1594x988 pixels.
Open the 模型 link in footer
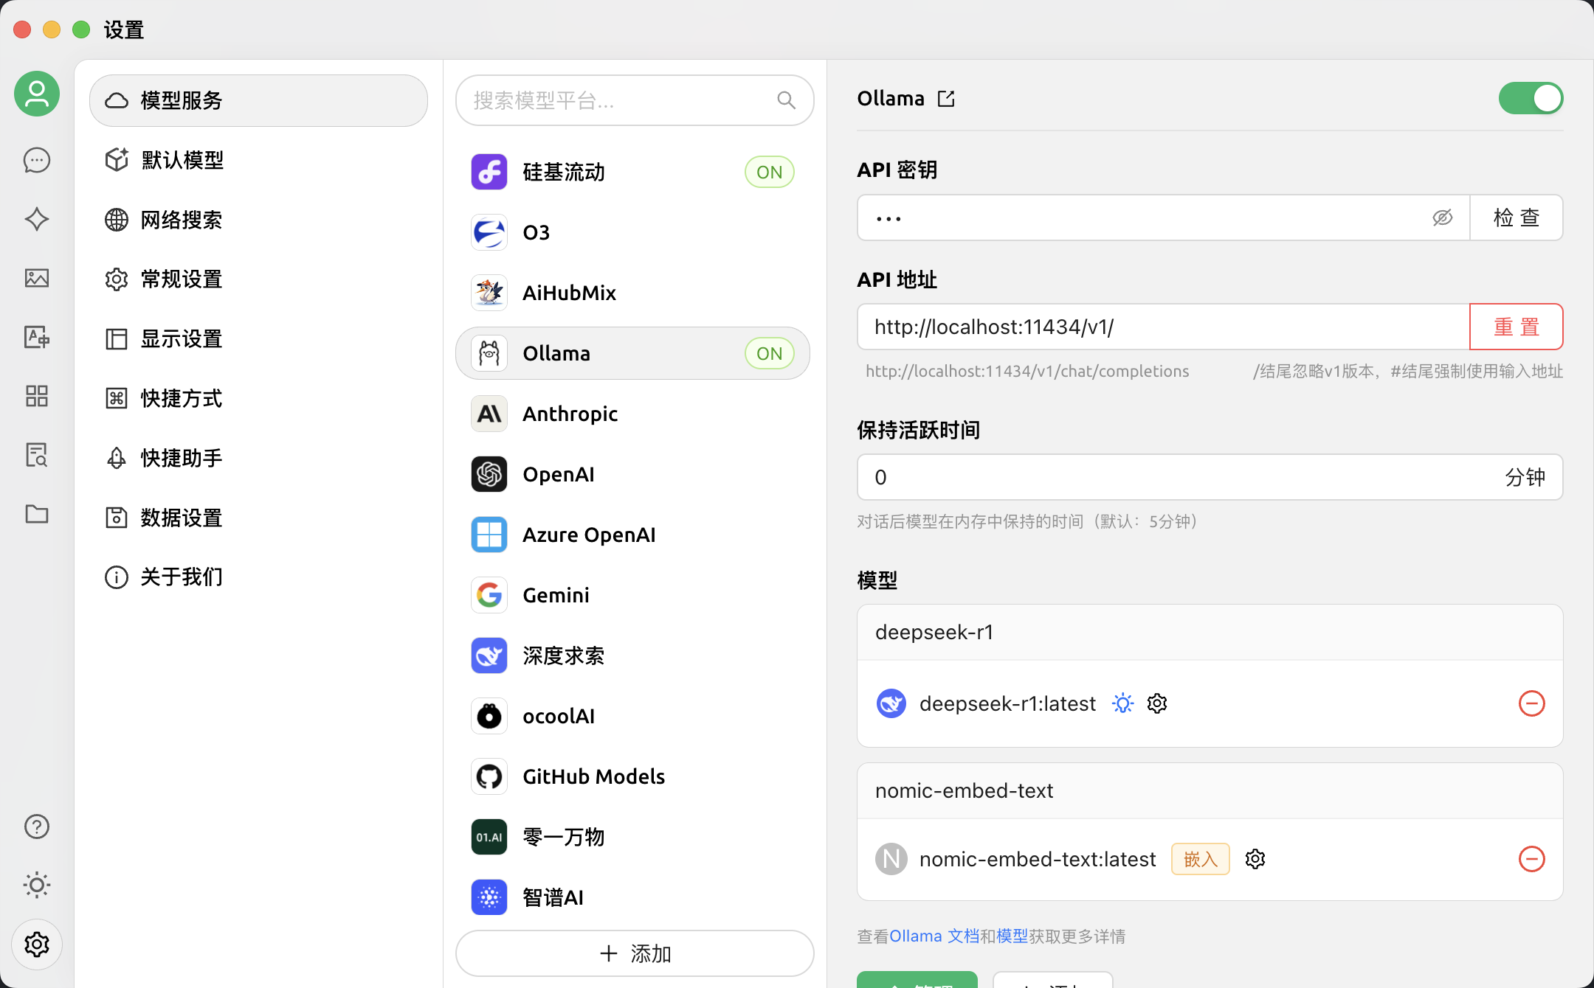tap(1012, 936)
